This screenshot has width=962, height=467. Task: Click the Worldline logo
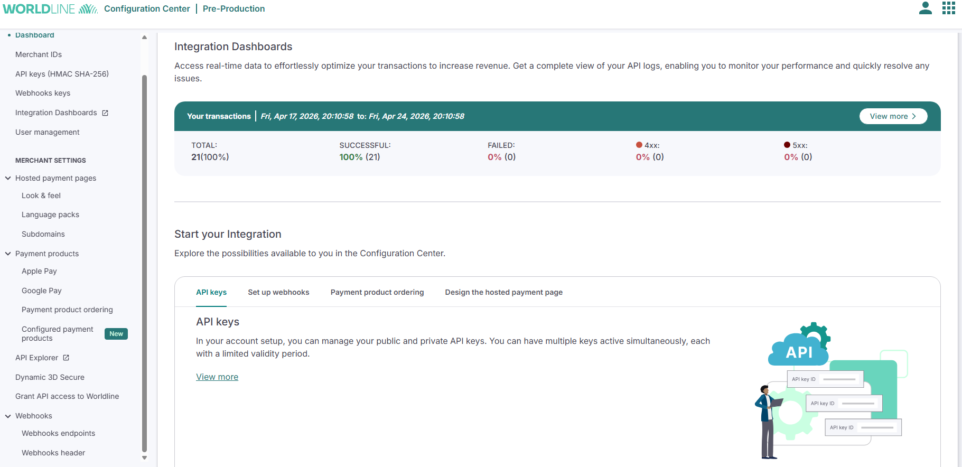click(x=50, y=9)
